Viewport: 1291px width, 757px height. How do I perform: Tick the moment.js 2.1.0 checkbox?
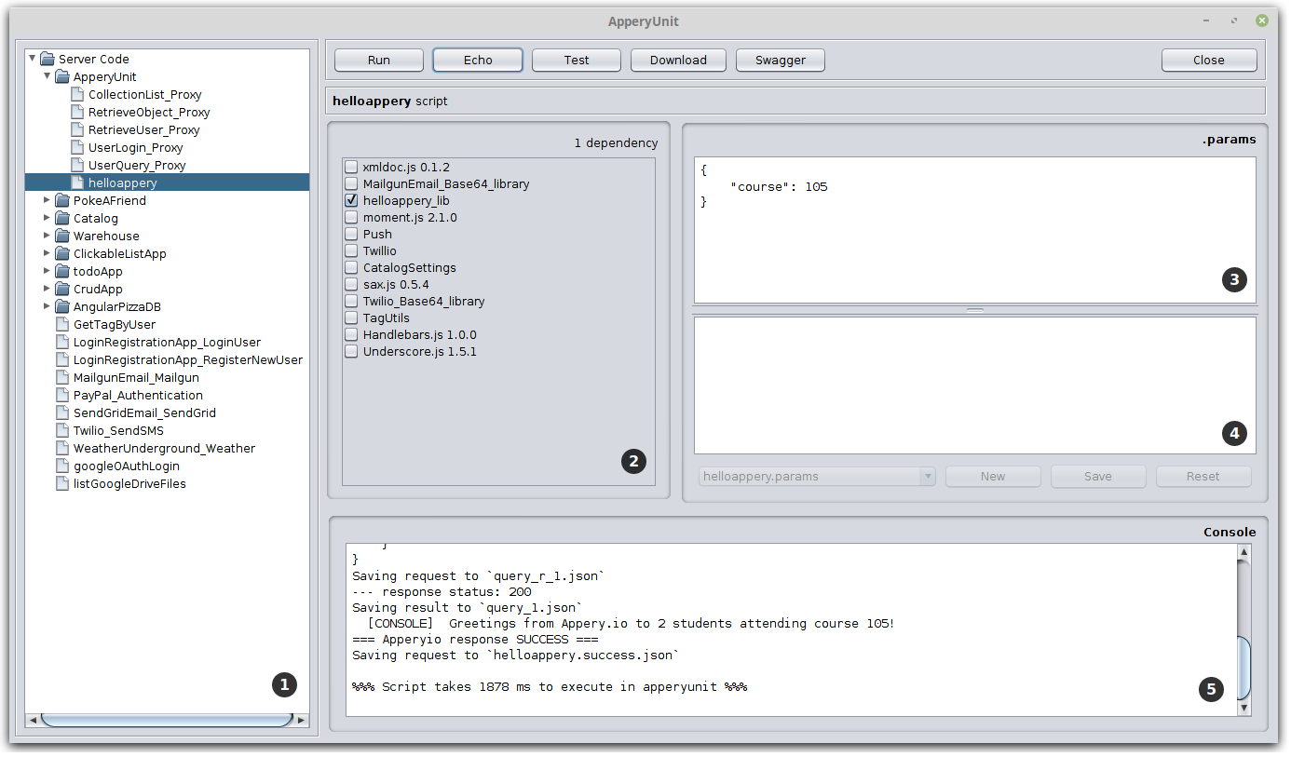coord(351,217)
